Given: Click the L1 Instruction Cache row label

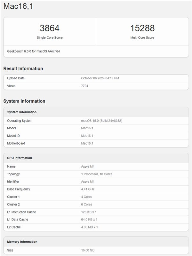Looking at the screenshot, I should coord(21,212).
